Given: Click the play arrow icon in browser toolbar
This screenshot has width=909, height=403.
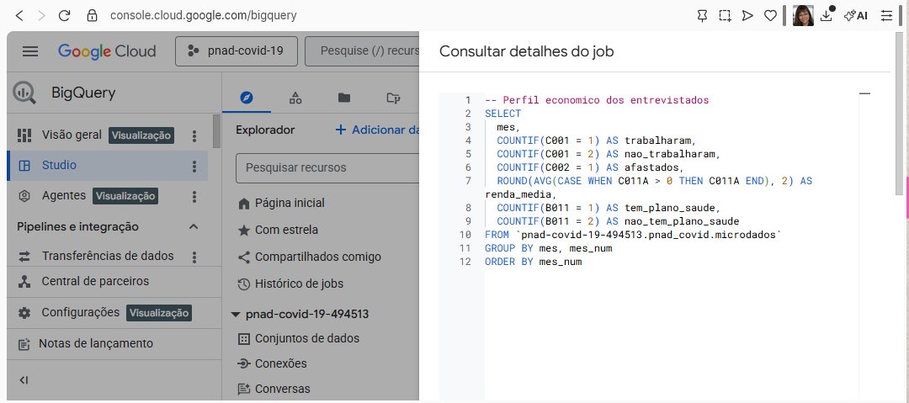Looking at the screenshot, I should (748, 16).
